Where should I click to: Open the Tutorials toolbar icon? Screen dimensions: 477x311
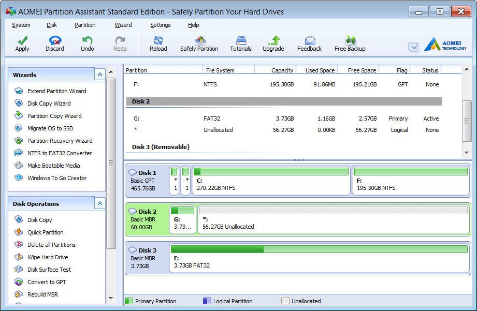(x=241, y=41)
